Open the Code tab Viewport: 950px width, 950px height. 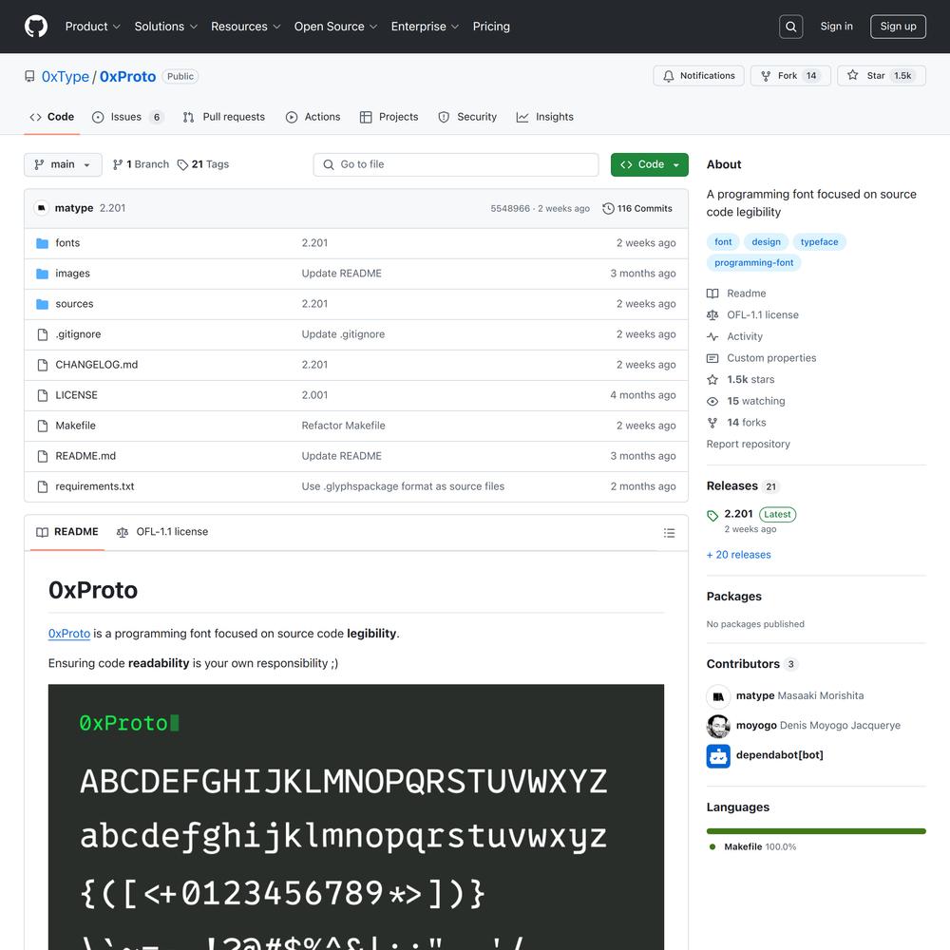(52, 117)
